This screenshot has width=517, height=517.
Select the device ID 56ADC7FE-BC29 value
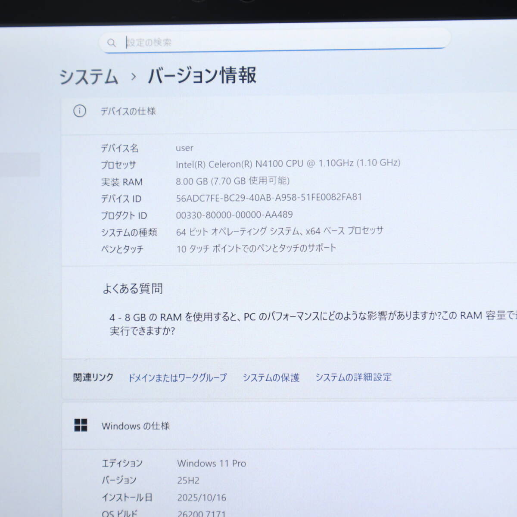269,198
